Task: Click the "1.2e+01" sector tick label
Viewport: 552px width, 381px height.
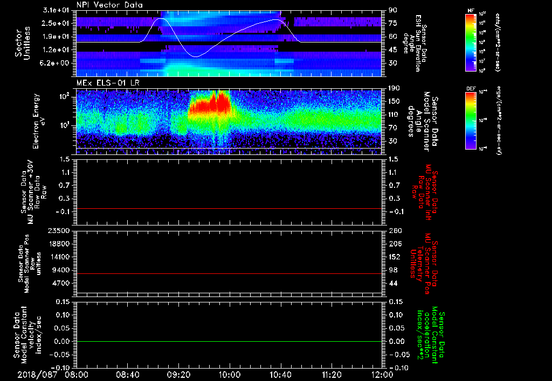Action: pyautogui.click(x=57, y=50)
